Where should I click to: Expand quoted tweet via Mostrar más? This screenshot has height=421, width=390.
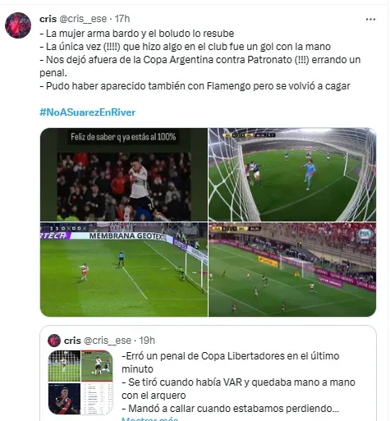tap(149, 419)
